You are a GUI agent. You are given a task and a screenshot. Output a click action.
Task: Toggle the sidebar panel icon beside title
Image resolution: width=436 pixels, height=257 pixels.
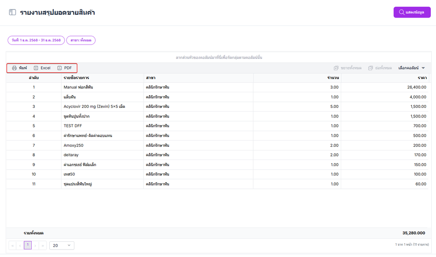pyautogui.click(x=12, y=12)
